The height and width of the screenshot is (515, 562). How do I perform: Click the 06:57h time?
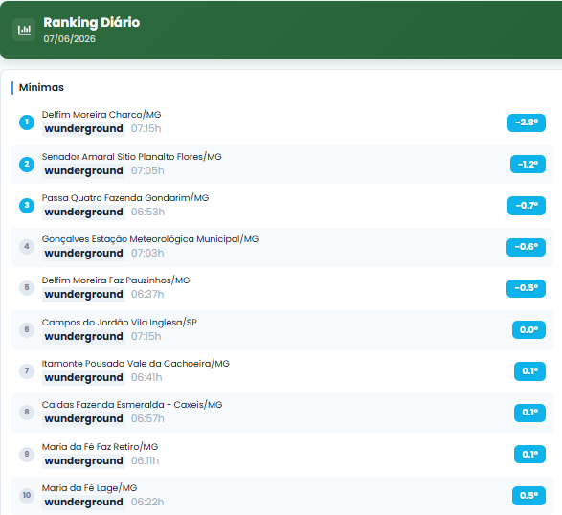pyautogui.click(x=147, y=419)
